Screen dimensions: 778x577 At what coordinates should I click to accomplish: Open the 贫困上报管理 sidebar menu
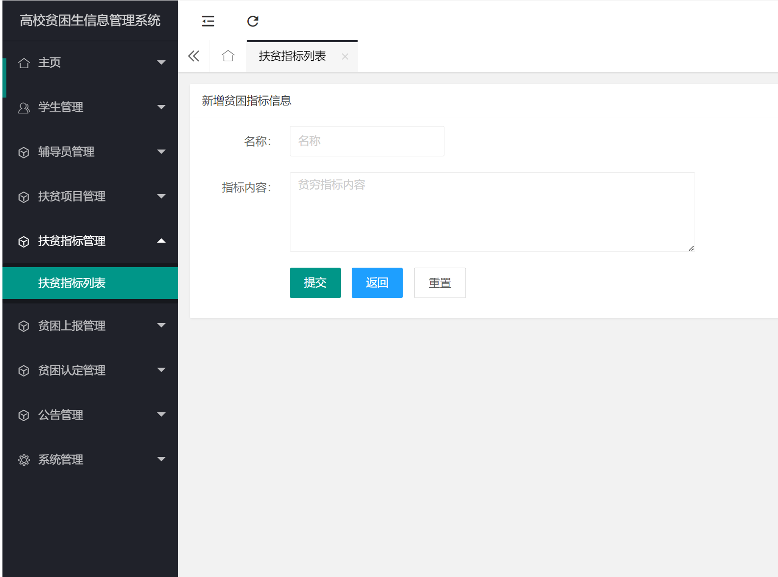pyautogui.click(x=90, y=326)
